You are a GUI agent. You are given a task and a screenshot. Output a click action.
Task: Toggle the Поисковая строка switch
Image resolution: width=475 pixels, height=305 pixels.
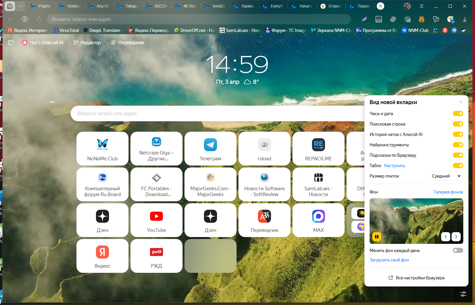458,124
